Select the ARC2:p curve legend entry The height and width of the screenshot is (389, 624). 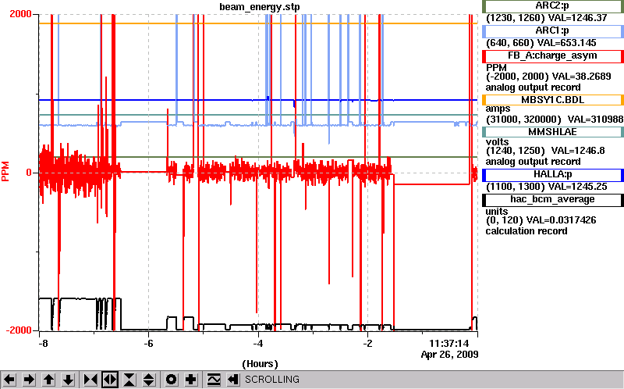coord(553,6)
